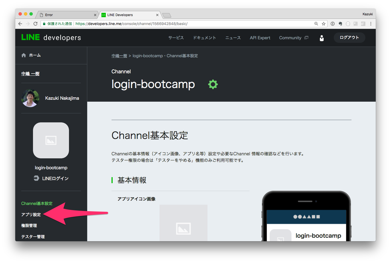Open アプリ設定 in the sidebar
The width and height of the screenshot is (391, 263).
coord(31,214)
